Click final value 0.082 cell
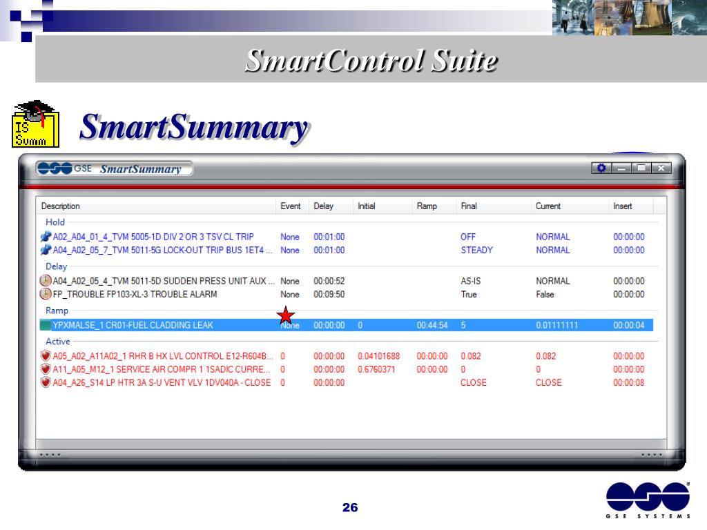 coord(470,355)
